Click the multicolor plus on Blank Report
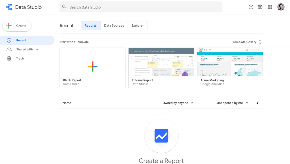 coord(93,67)
